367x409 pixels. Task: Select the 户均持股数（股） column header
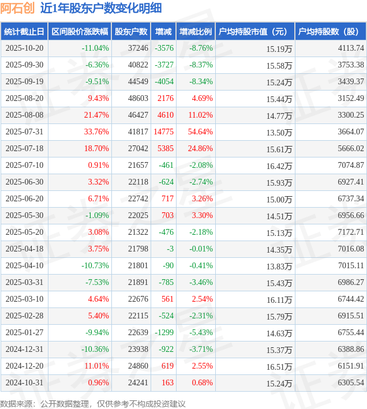pyautogui.click(x=331, y=32)
